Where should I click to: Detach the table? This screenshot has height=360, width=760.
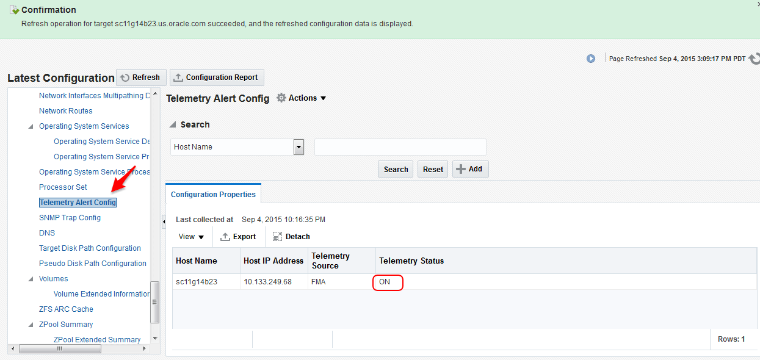tap(291, 237)
